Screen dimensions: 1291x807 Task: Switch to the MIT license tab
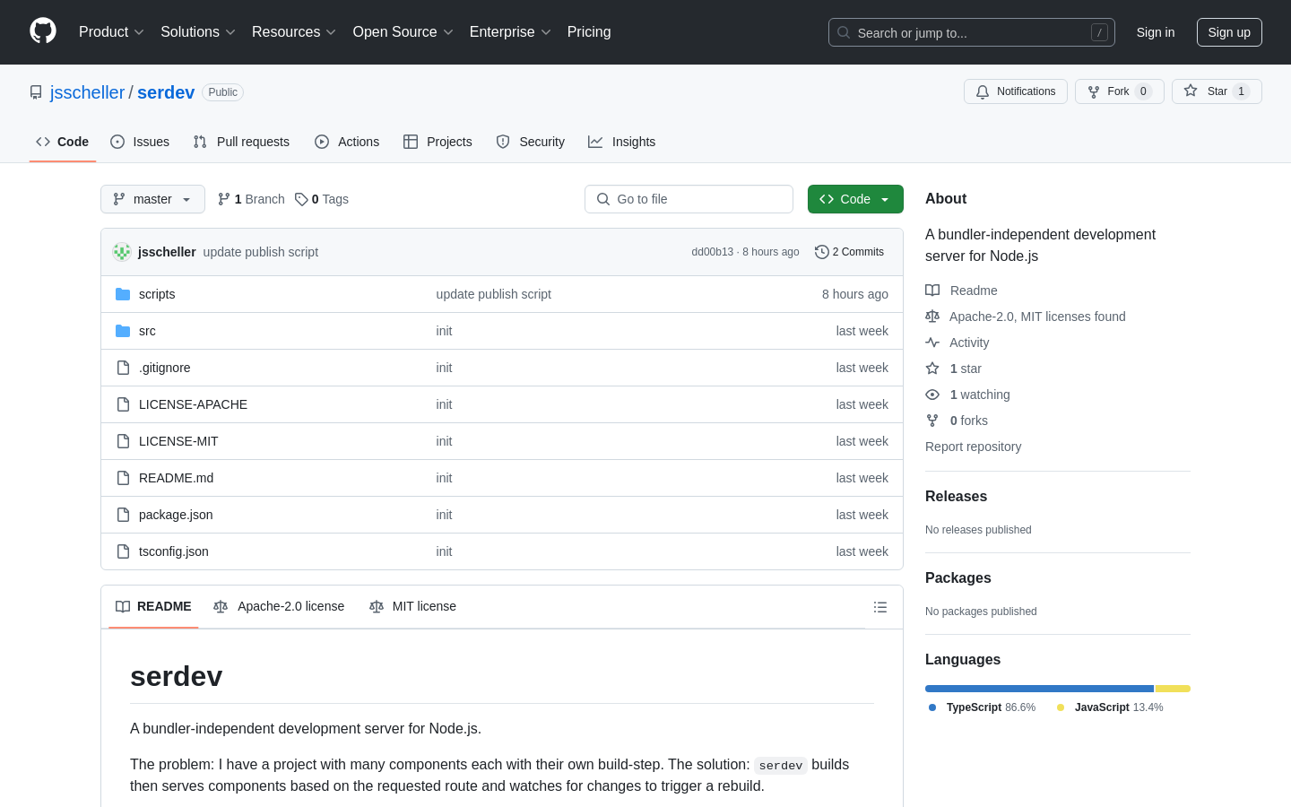pyautogui.click(x=412, y=607)
